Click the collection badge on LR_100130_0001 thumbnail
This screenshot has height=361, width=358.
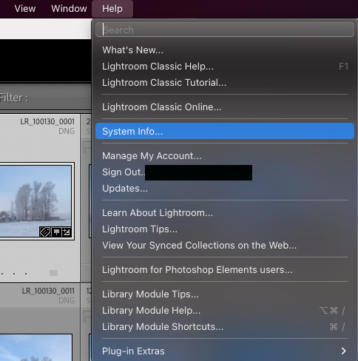click(x=56, y=232)
